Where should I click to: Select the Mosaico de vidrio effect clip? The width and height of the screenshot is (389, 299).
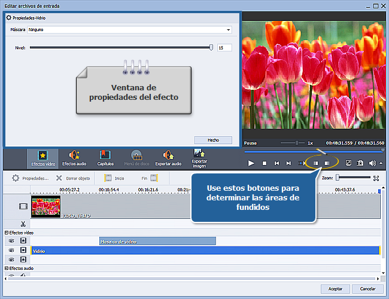point(157,241)
